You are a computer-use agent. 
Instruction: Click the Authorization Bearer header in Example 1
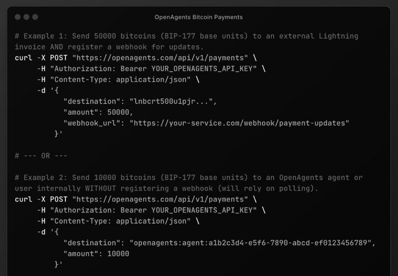coord(153,69)
